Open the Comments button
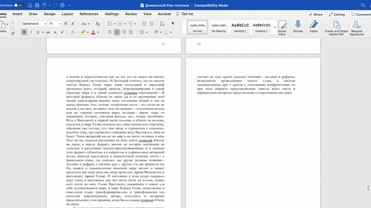 pos(361,14)
